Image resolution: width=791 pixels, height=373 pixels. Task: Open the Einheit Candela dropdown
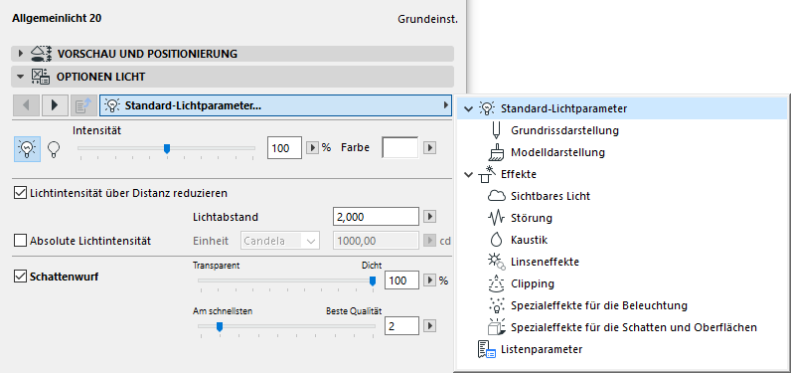(x=280, y=241)
